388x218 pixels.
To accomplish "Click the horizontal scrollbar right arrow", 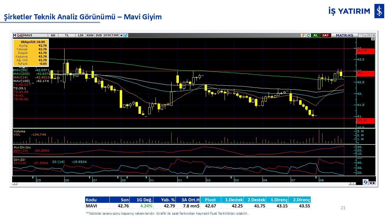I will pyautogui.click(x=354, y=183).
